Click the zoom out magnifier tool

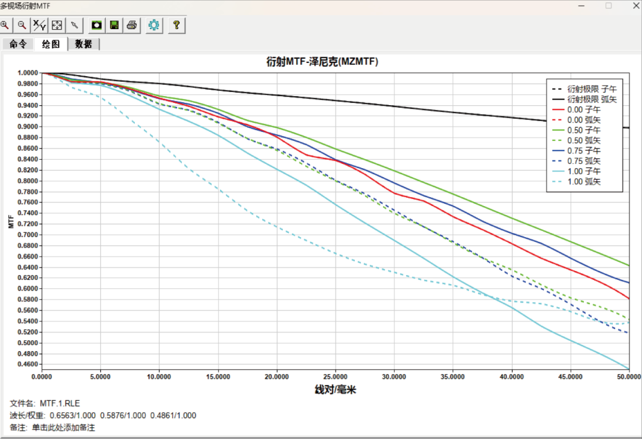[x=22, y=26]
